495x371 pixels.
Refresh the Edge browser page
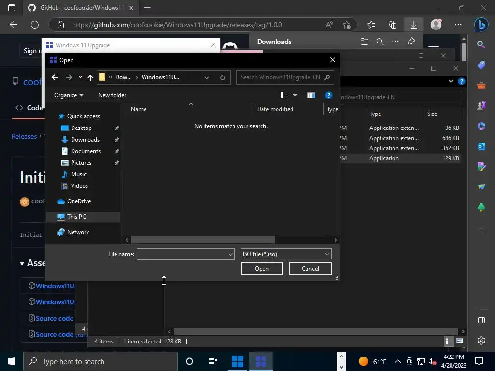point(35,25)
